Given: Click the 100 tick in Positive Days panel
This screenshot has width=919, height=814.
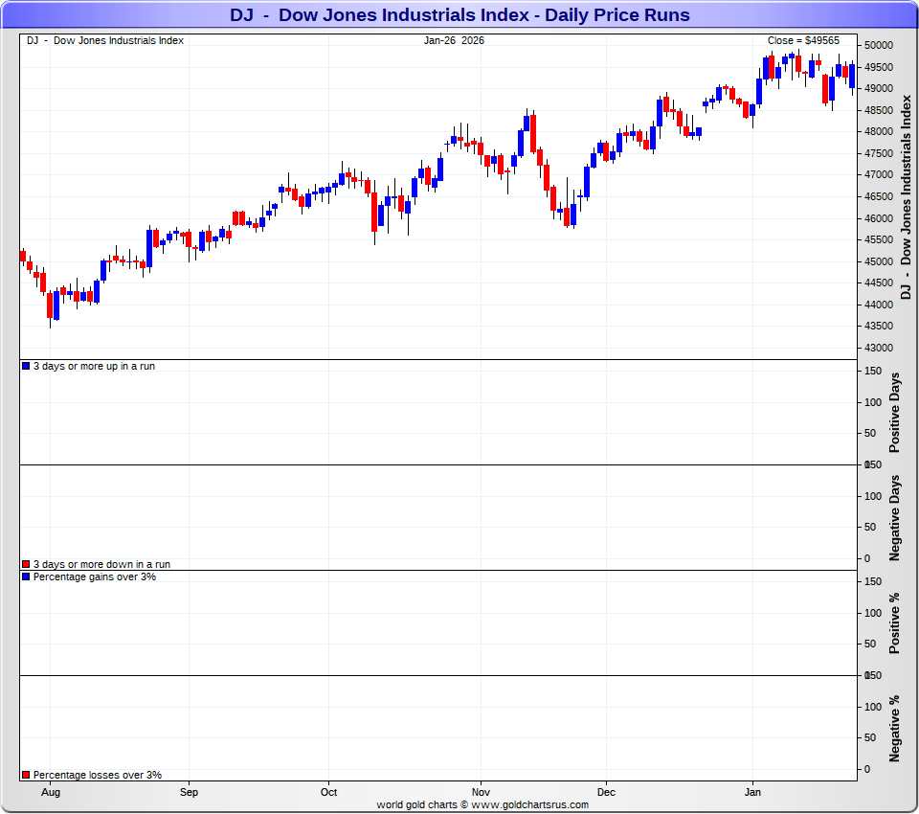Looking at the screenshot, I should [x=873, y=402].
